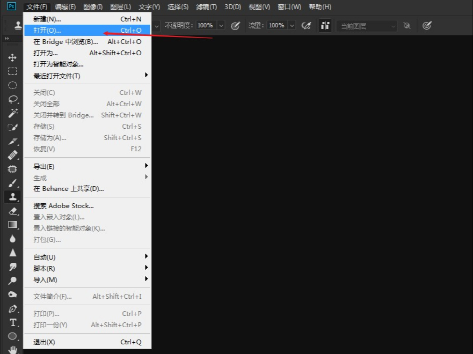Viewport: 473px width, 354px height.
Task: Select the Dodge tool
Action: click(12, 281)
